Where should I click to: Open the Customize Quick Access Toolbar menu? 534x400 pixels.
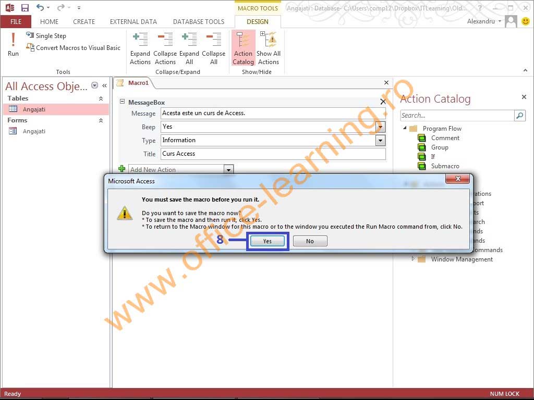(79, 7)
